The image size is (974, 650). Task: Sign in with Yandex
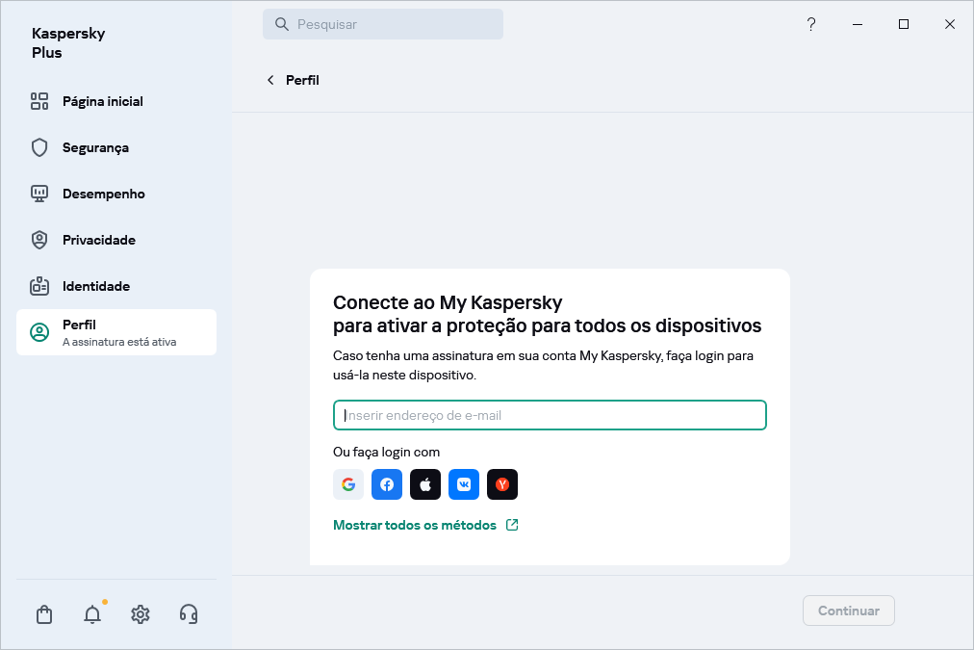[x=501, y=484]
